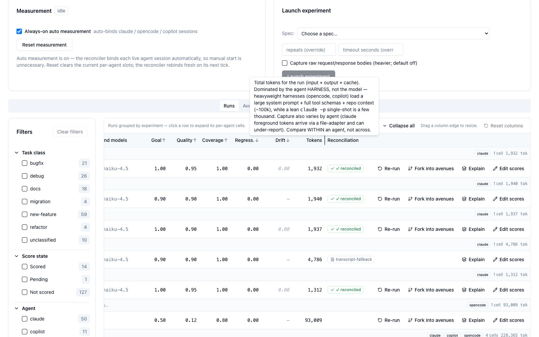Tick the Not scored filter checkbox
The image size is (539, 337).
pos(25,292)
